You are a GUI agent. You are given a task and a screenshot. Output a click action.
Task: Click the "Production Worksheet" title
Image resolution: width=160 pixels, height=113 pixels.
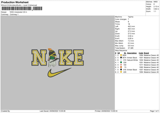pos(15,2)
